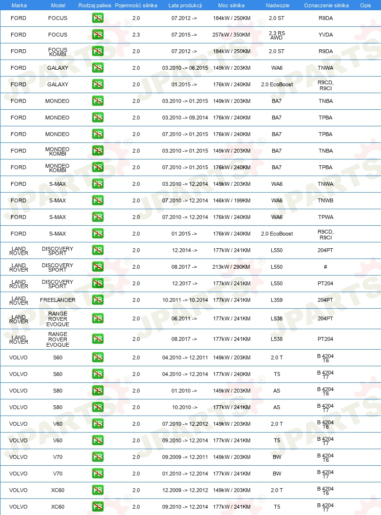Select the # engine code cell

click(325, 267)
